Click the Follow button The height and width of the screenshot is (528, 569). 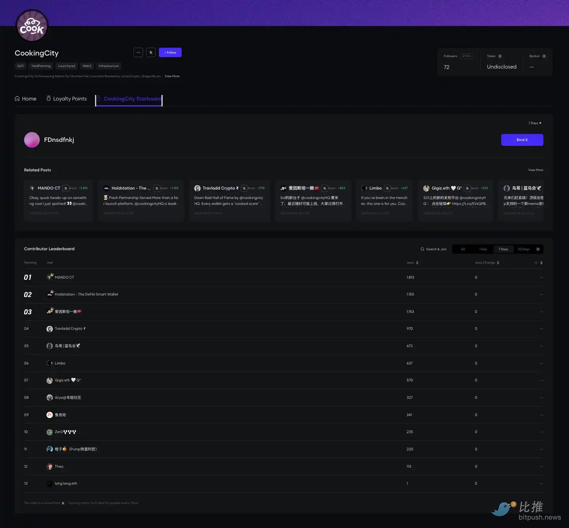[x=170, y=52]
